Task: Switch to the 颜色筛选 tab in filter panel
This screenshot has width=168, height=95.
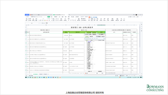Action: coord(91,37)
